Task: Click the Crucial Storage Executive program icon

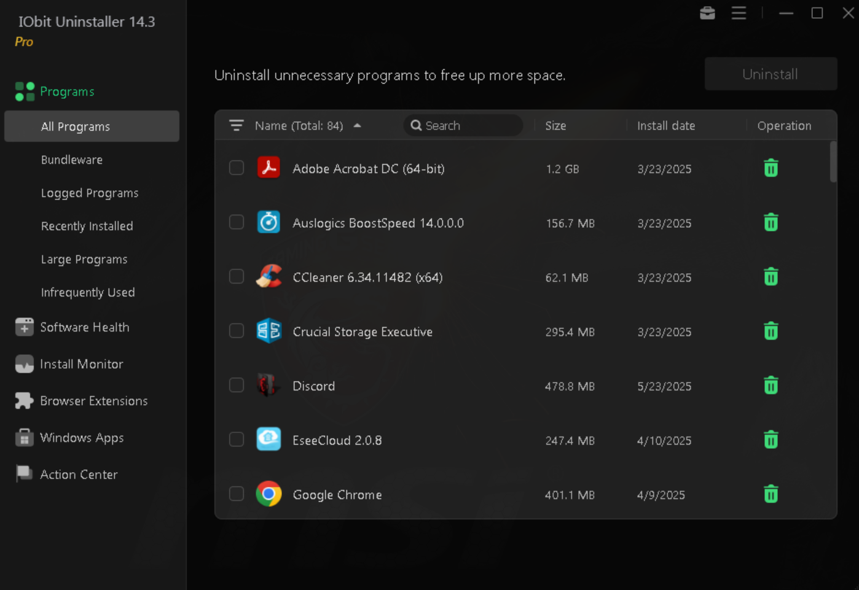Action: point(269,331)
